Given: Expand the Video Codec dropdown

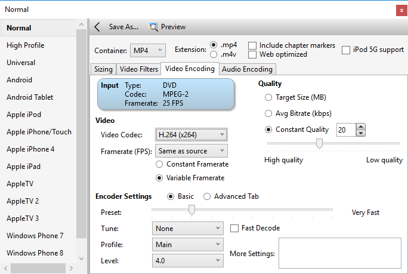Looking at the screenshot, I should 190,134.
